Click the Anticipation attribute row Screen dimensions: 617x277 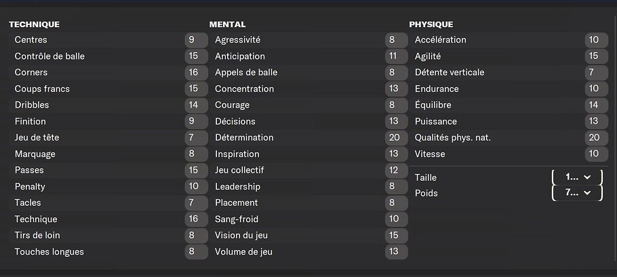(x=308, y=56)
